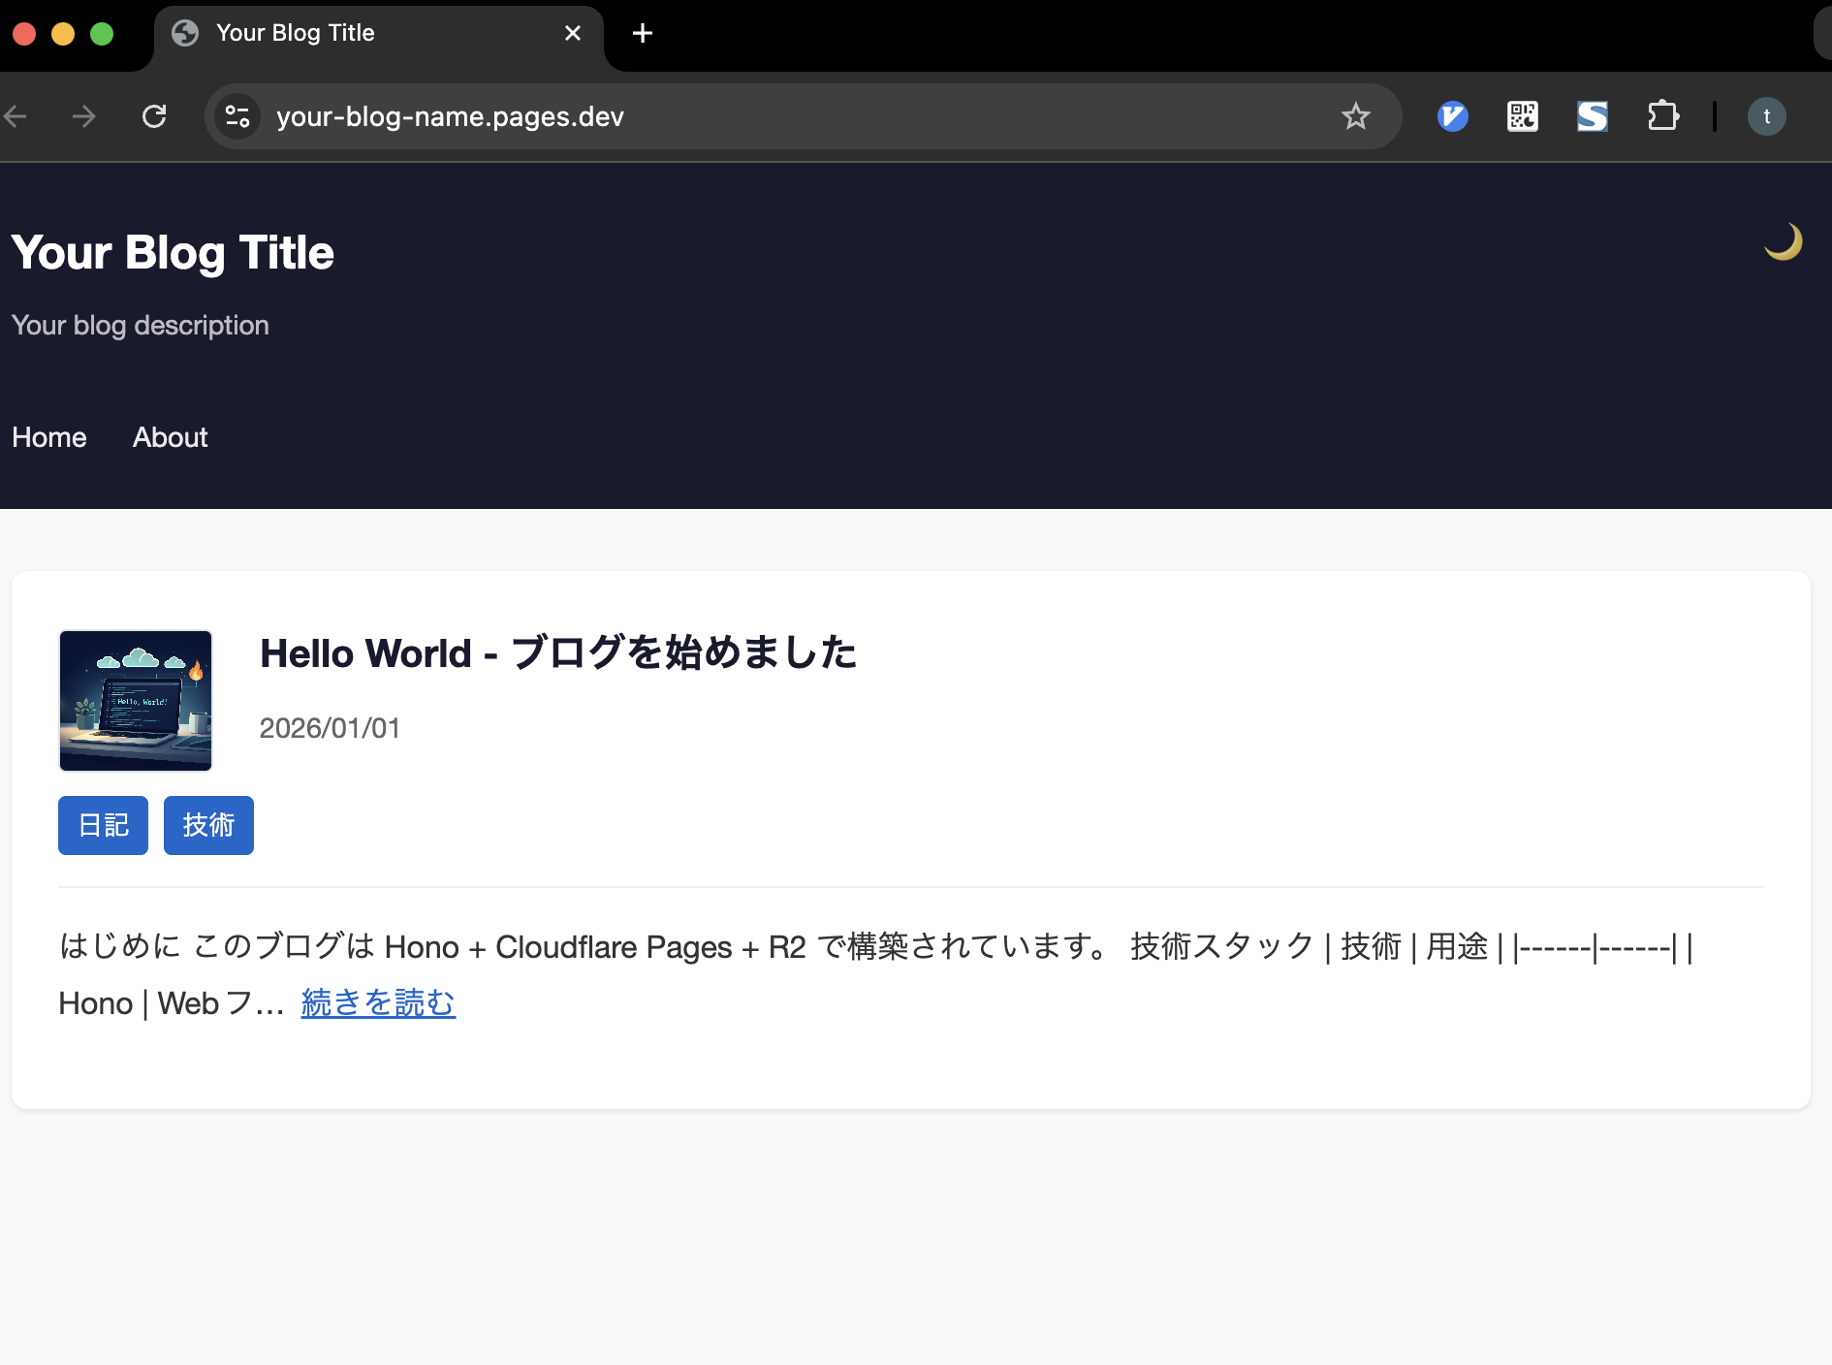This screenshot has height=1365, width=1832.
Task: Open the site information icon in address bar
Action: [x=237, y=116]
